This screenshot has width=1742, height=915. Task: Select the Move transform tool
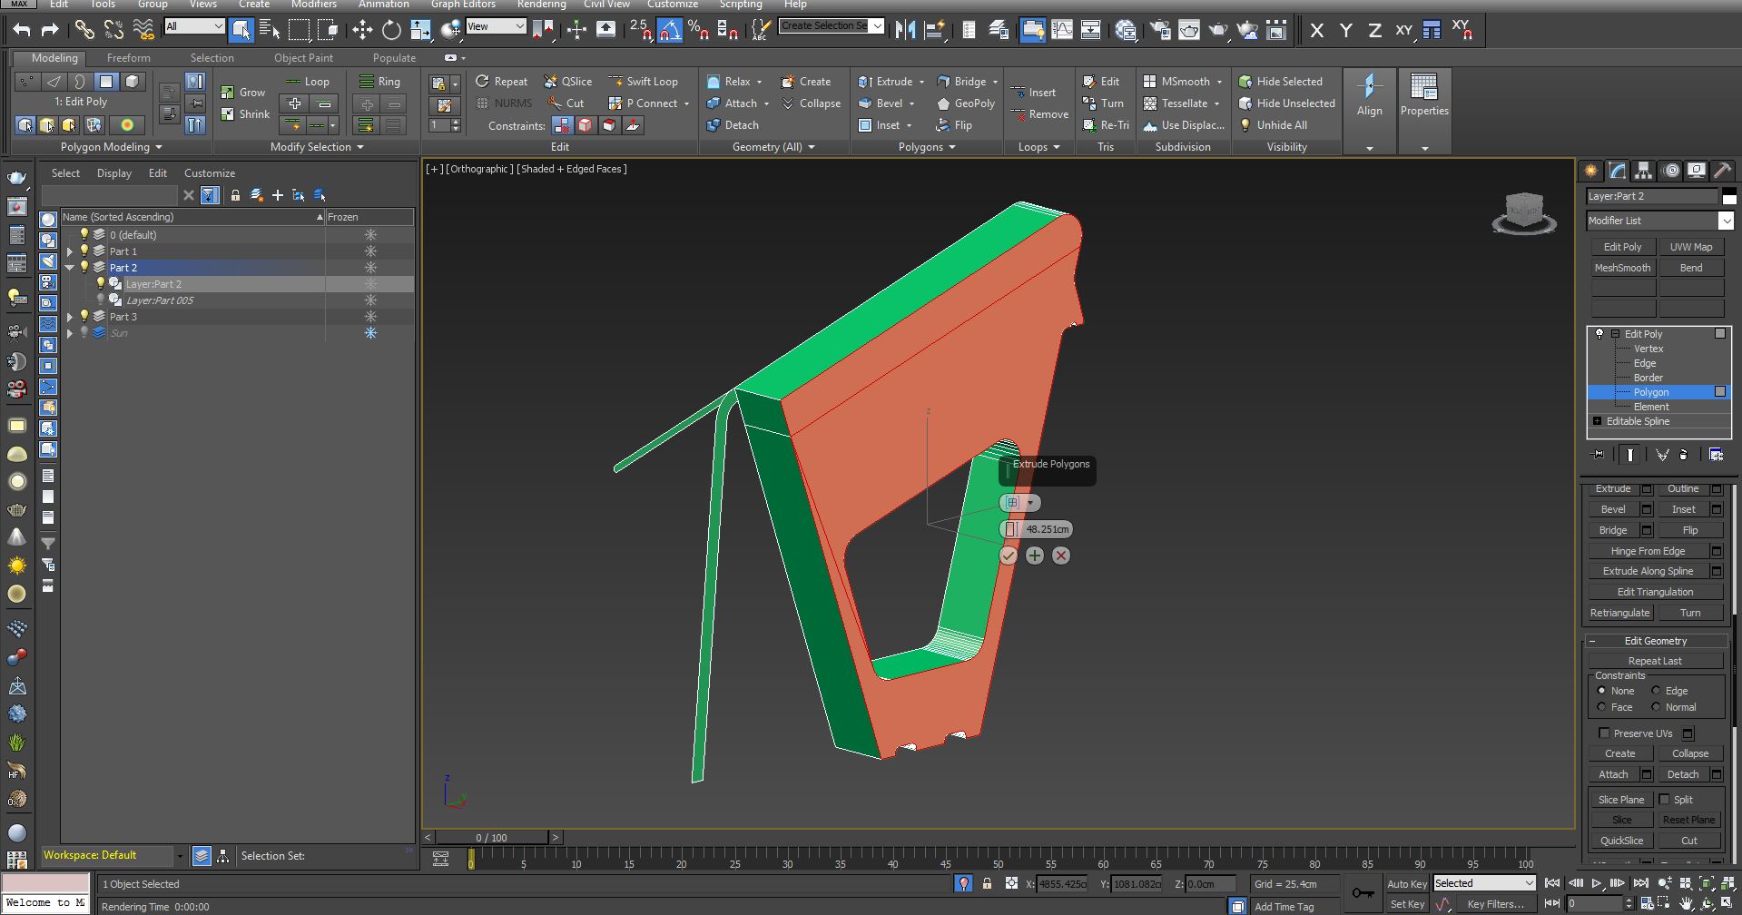coord(362,30)
